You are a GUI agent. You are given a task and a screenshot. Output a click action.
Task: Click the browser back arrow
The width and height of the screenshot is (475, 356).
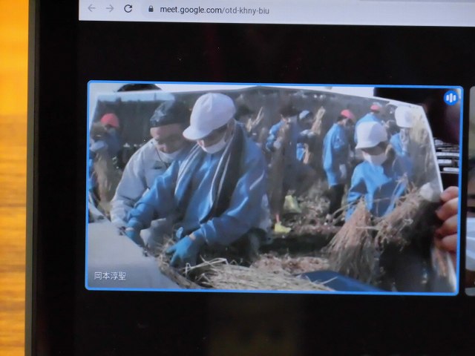tap(92, 8)
